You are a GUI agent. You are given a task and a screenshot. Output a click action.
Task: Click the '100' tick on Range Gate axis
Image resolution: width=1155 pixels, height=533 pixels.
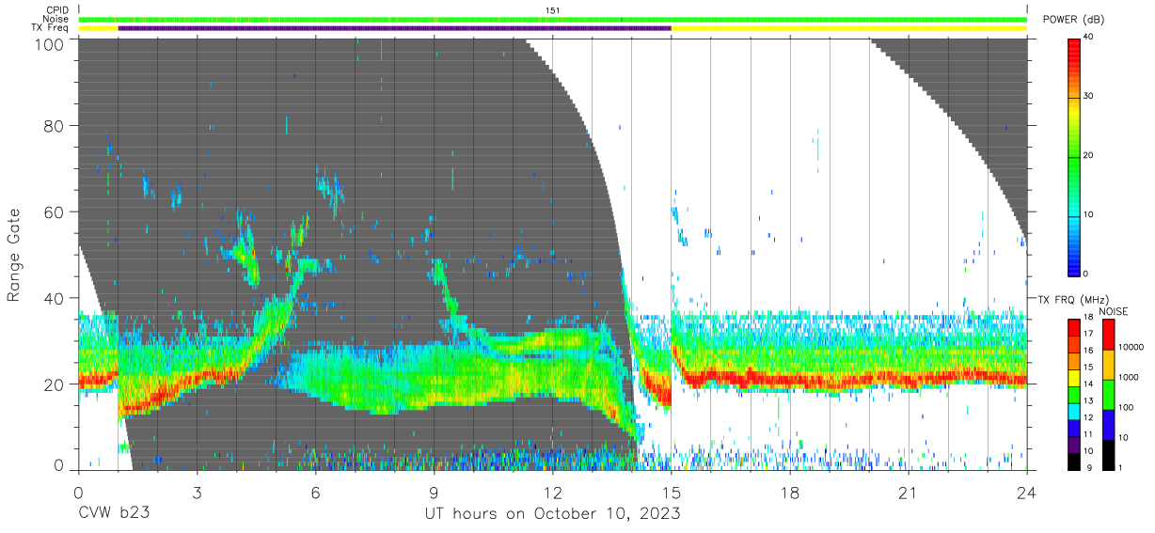pos(51,43)
